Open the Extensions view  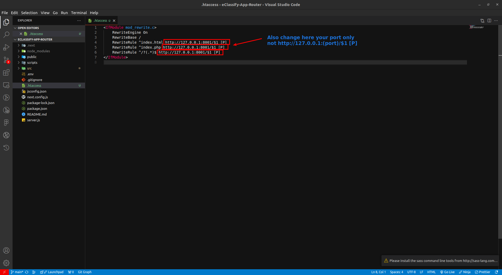click(6, 72)
